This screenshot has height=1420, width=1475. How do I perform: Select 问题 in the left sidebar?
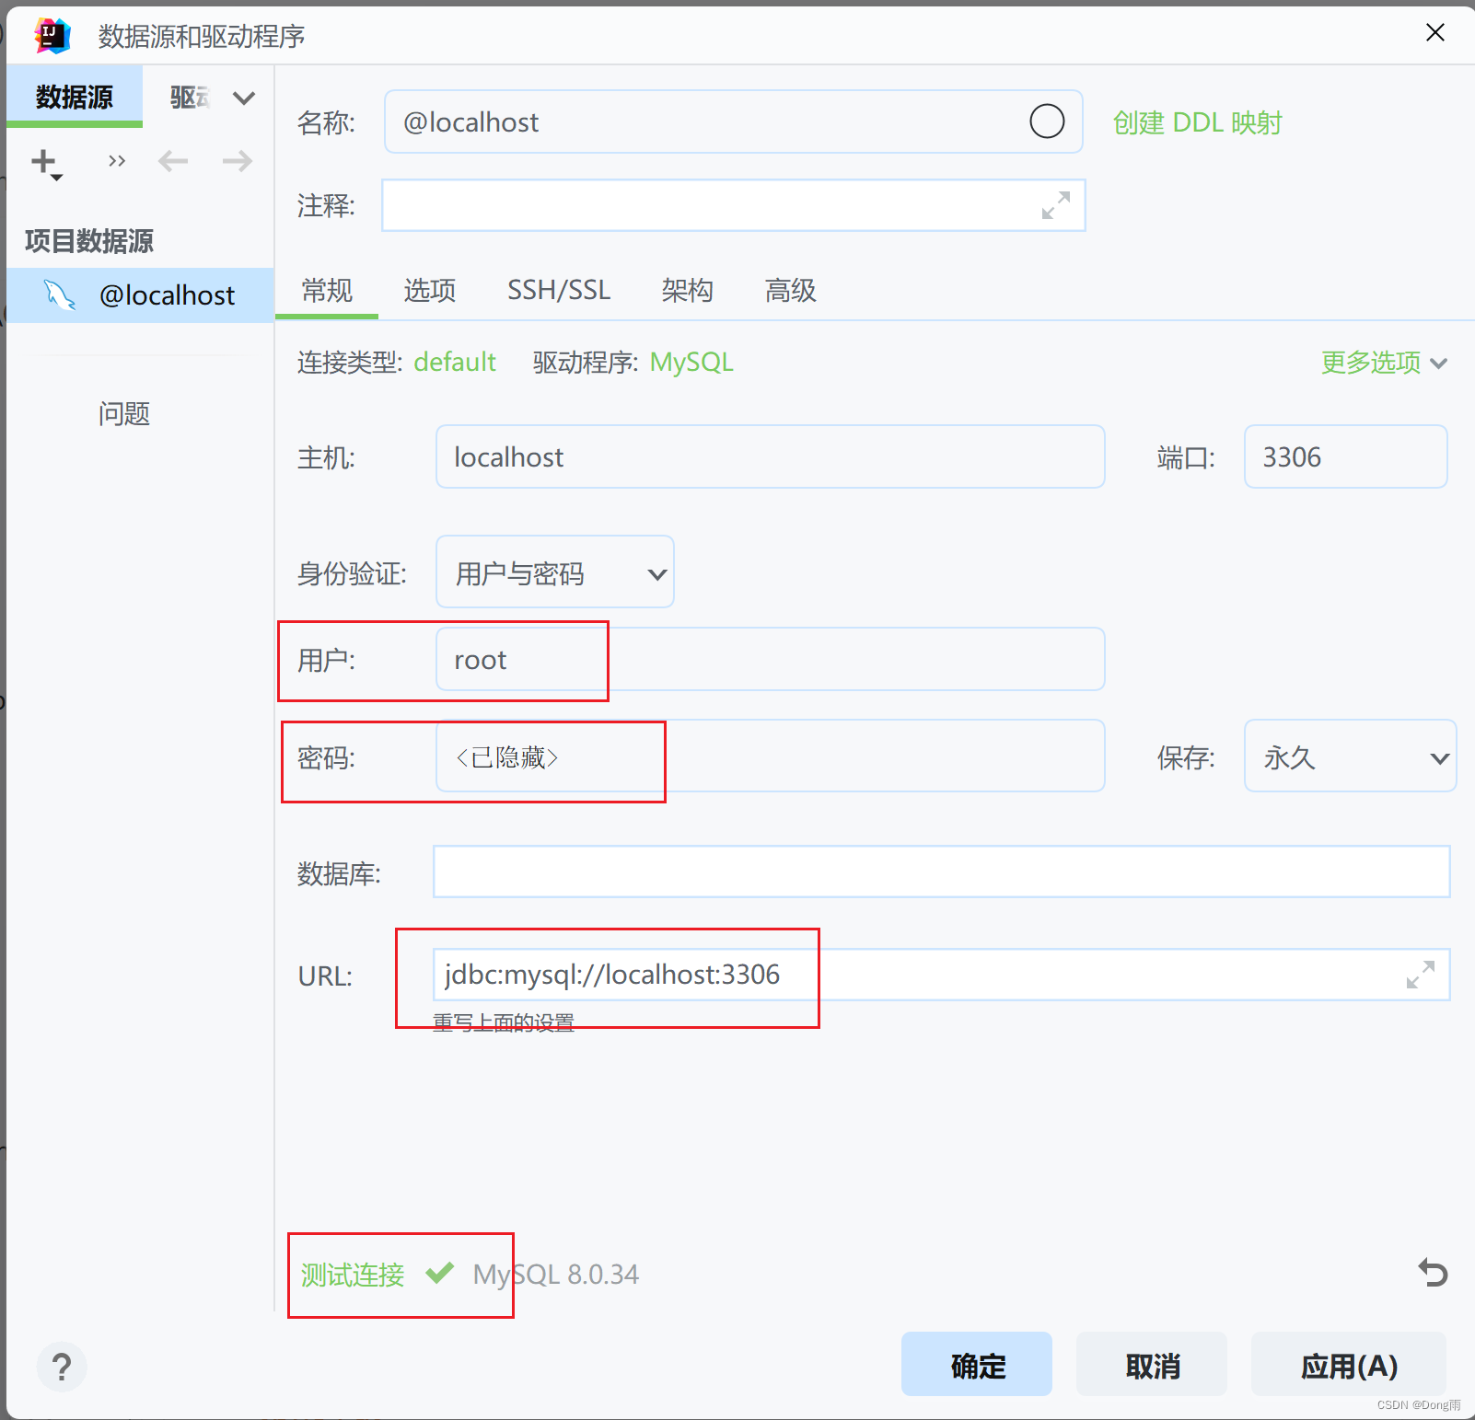[123, 414]
